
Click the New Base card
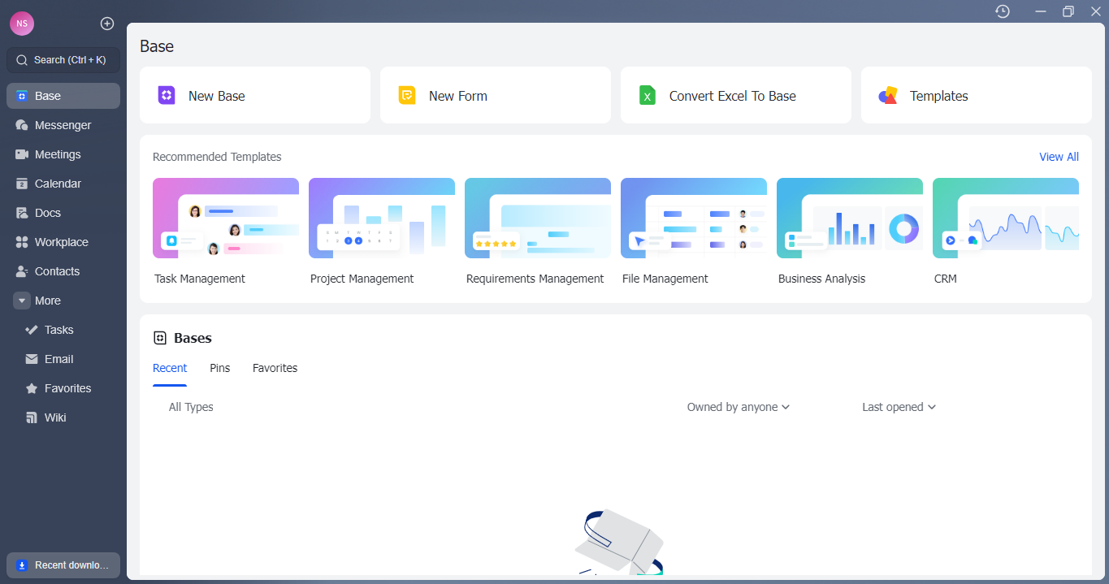(255, 95)
